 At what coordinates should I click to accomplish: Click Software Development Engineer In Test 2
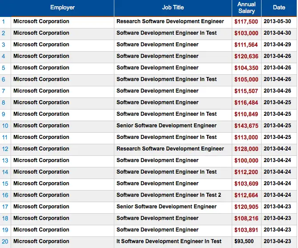[169, 195]
